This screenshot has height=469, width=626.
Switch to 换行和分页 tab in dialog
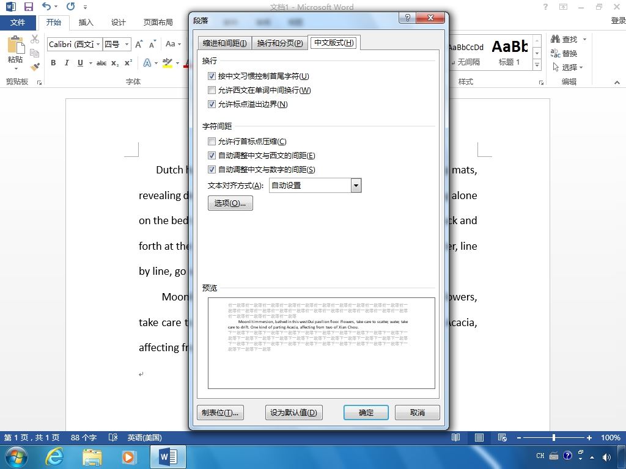click(280, 43)
